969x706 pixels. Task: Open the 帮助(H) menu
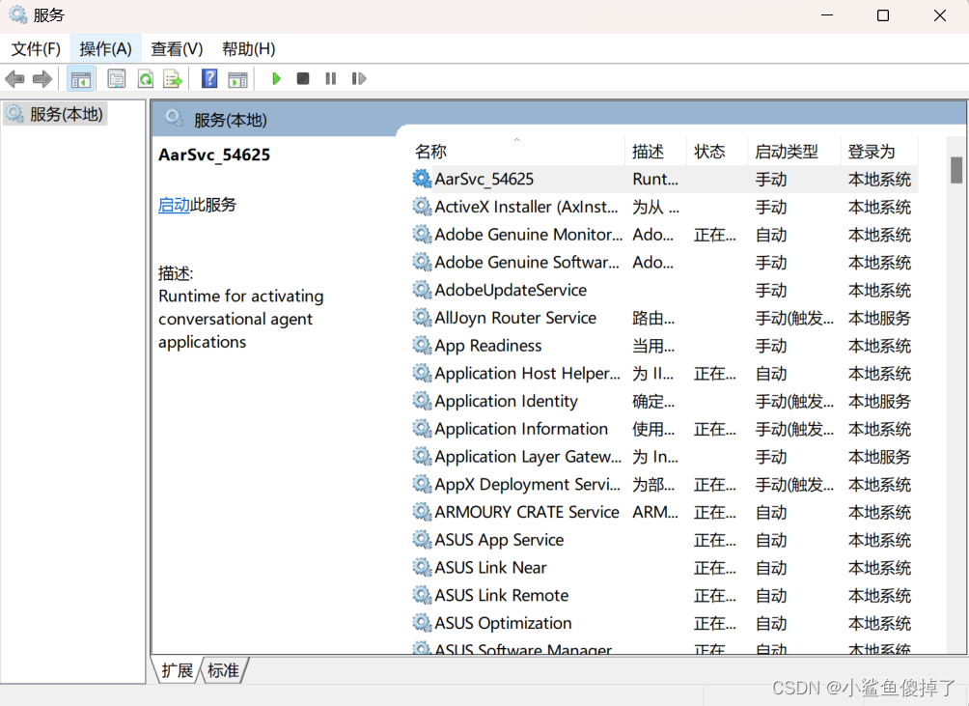tap(248, 49)
